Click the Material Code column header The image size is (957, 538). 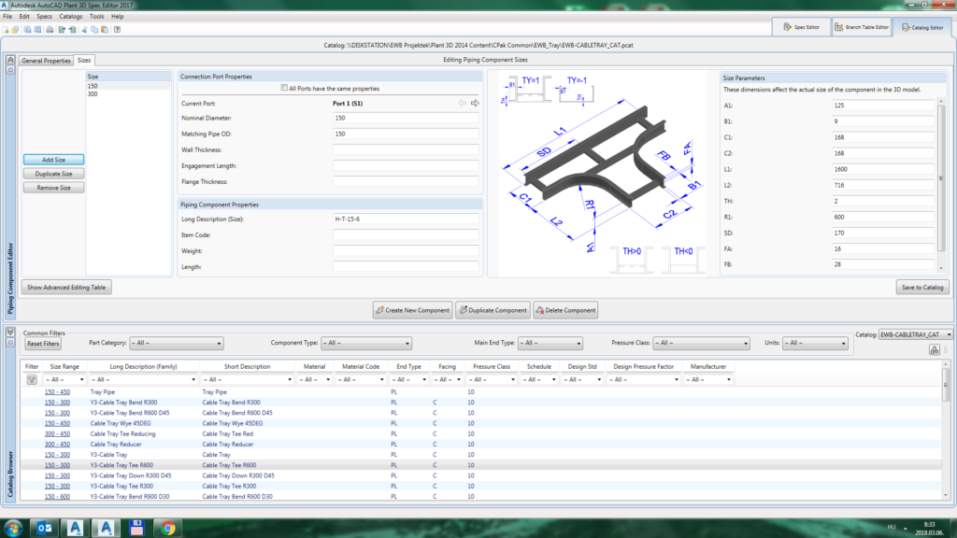[361, 366]
